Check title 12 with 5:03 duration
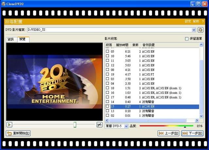 point(107,65)
